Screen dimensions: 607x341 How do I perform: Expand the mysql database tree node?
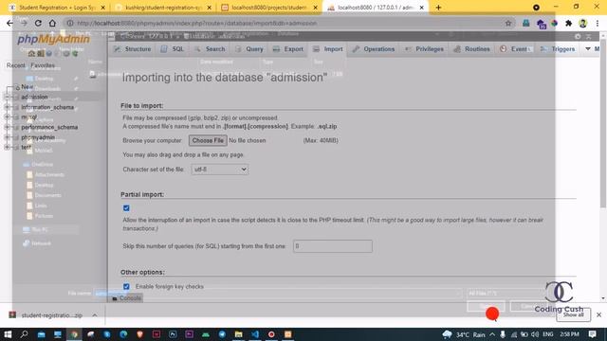[x=7, y=117]
